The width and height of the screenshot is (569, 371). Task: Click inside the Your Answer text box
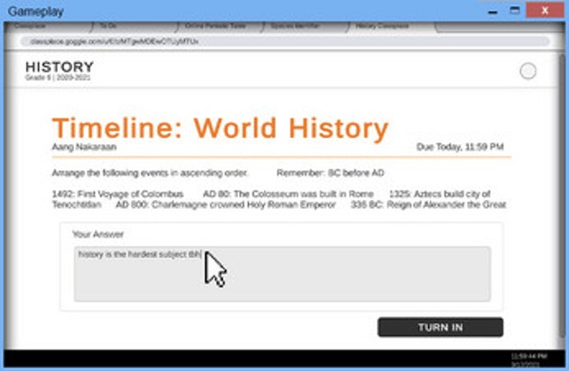point(282,274)
